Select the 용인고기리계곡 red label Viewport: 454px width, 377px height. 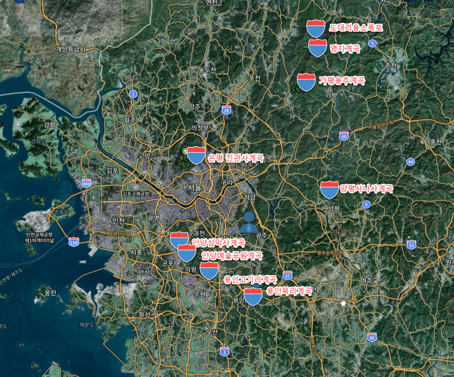[x=250, y=280]
